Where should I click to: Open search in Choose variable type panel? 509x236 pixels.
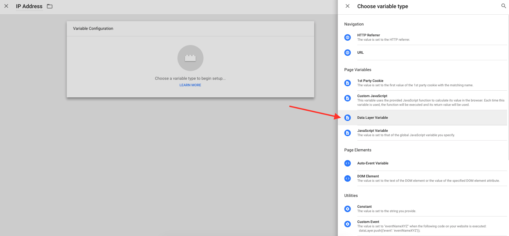click(x=504, y=6)
